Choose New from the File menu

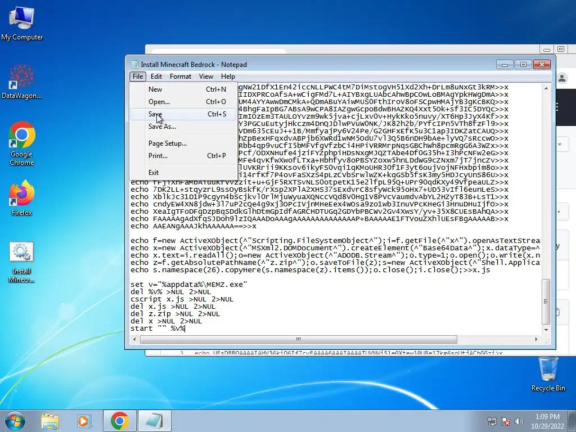pos(183,89)
